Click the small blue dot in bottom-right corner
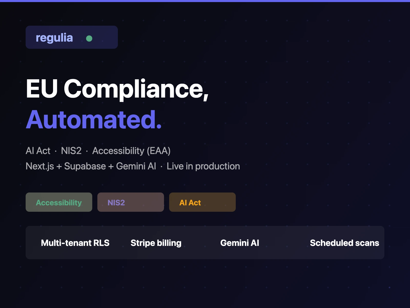Screen dimensions: 410x308 (x=389, y=287)
